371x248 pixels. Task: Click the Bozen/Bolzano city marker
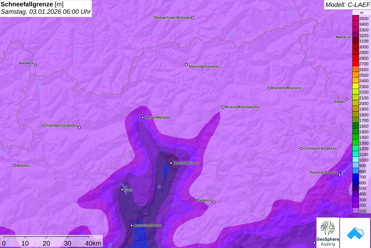point(171,163)
